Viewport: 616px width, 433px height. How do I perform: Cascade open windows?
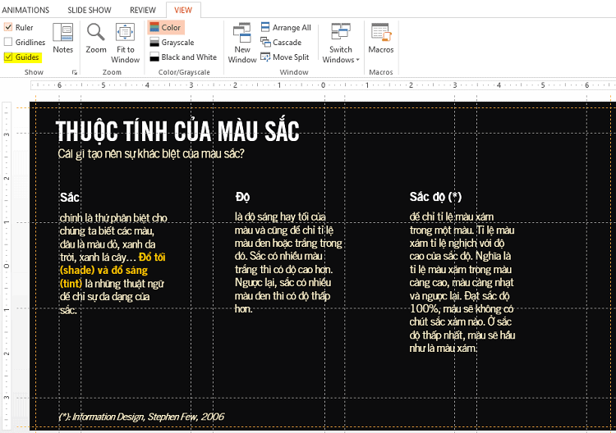tap(281, 43)
